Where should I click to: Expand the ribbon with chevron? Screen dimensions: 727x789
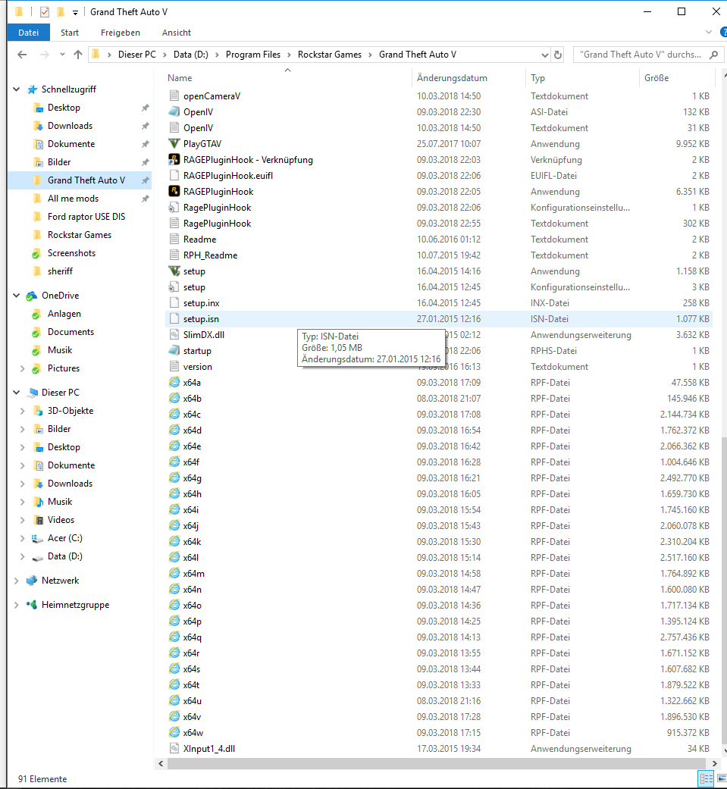(x=709, y=32)
